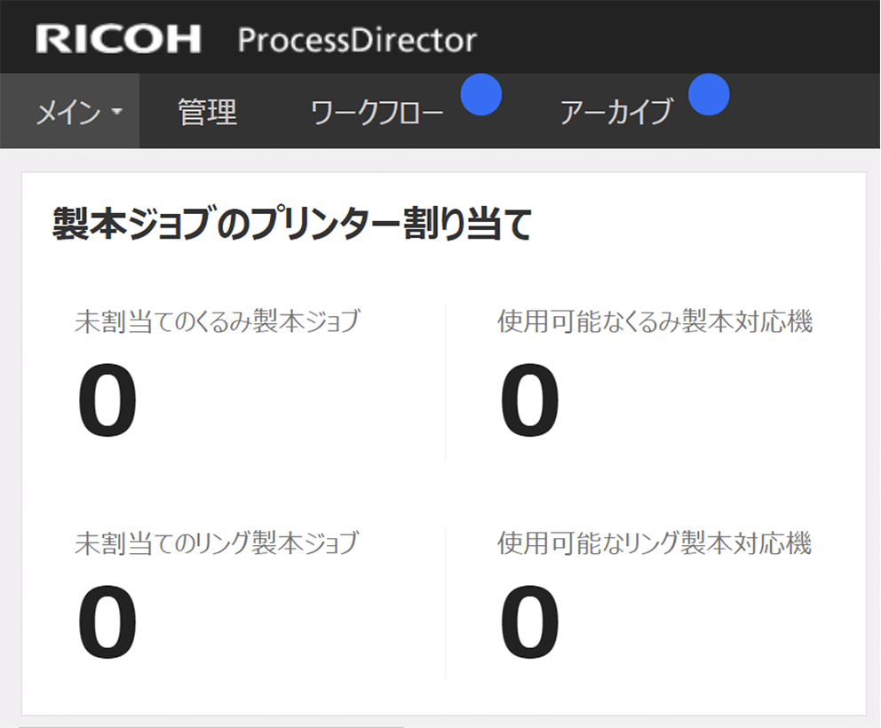Click the count under 未割当てのリング製本ジョブ

click(107, 622)
